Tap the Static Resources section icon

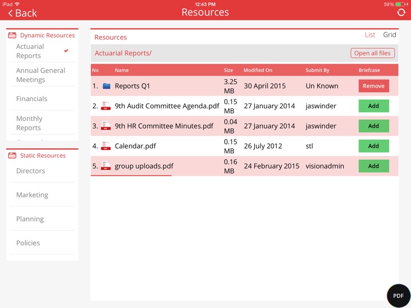point(12,155)
